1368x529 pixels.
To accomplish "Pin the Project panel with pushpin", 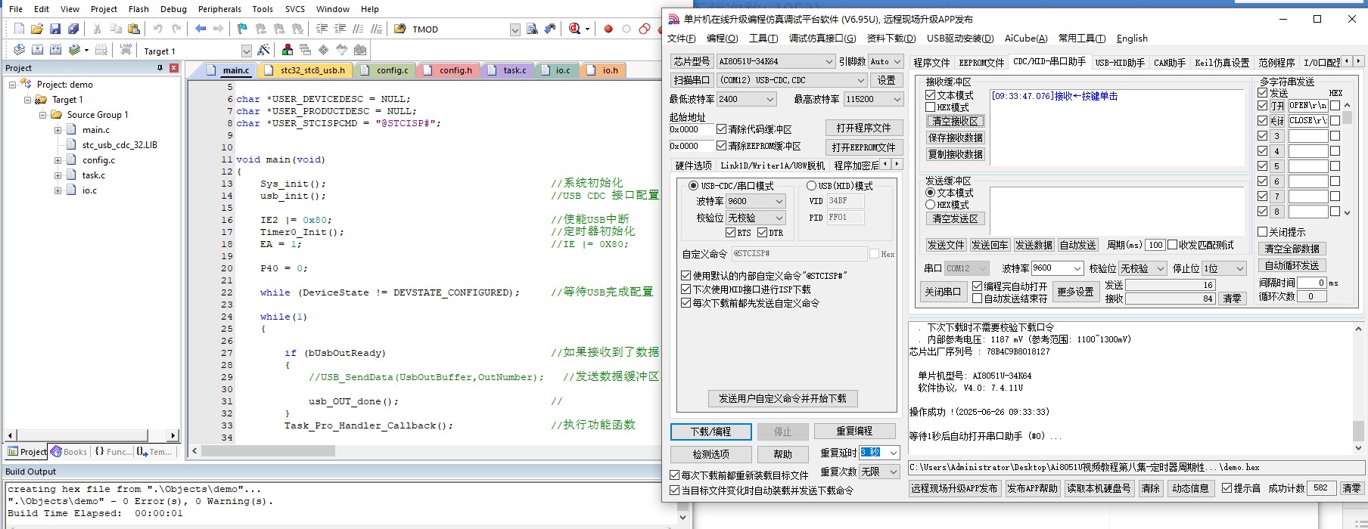I will [x=160, y=67].
